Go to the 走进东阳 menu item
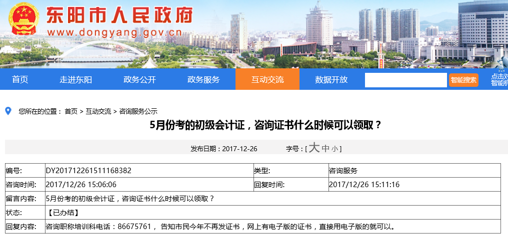This screenshot has height=248, width=508. tap(76, 79)
